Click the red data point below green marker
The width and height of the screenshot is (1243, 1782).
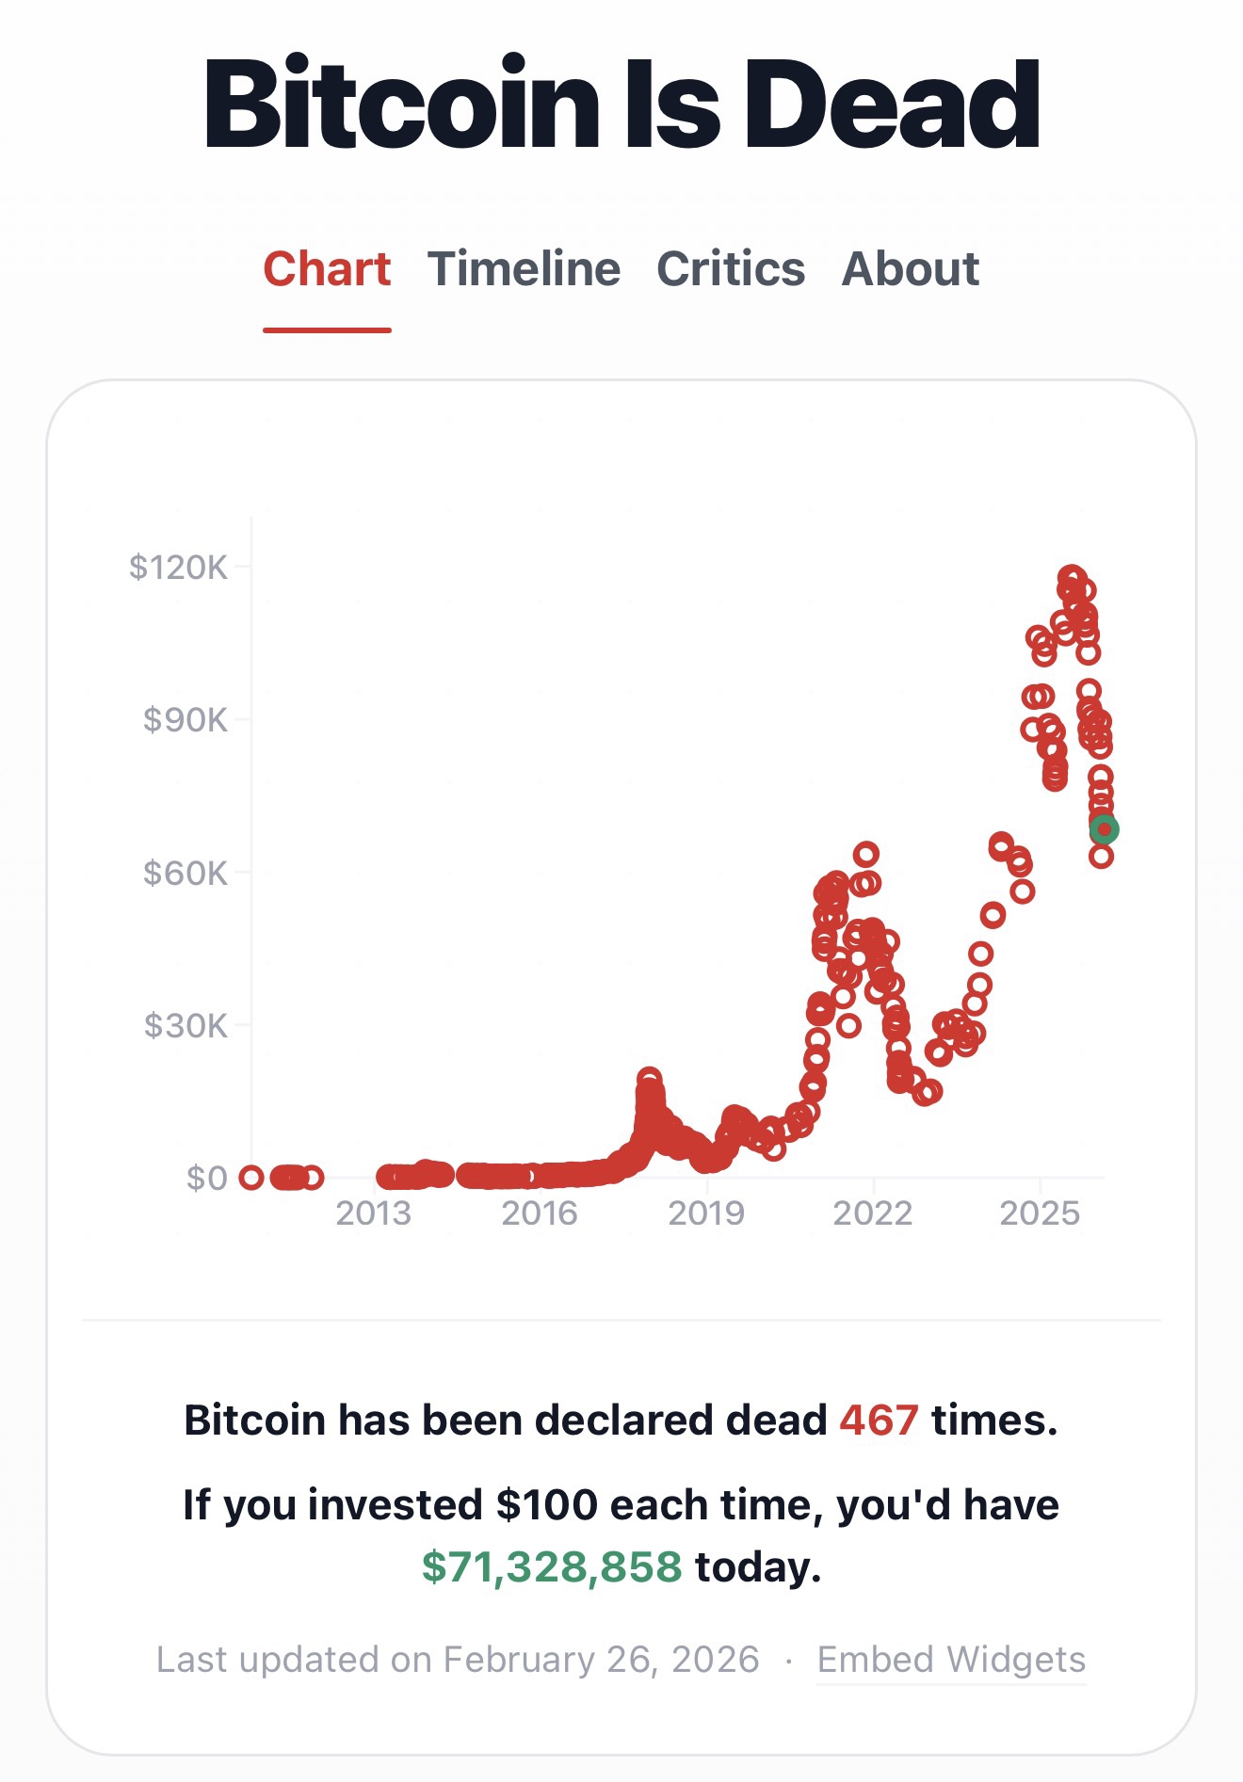(x=1101, y=857)
